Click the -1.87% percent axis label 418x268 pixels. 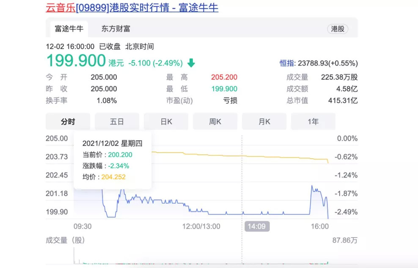coord(346,194)
